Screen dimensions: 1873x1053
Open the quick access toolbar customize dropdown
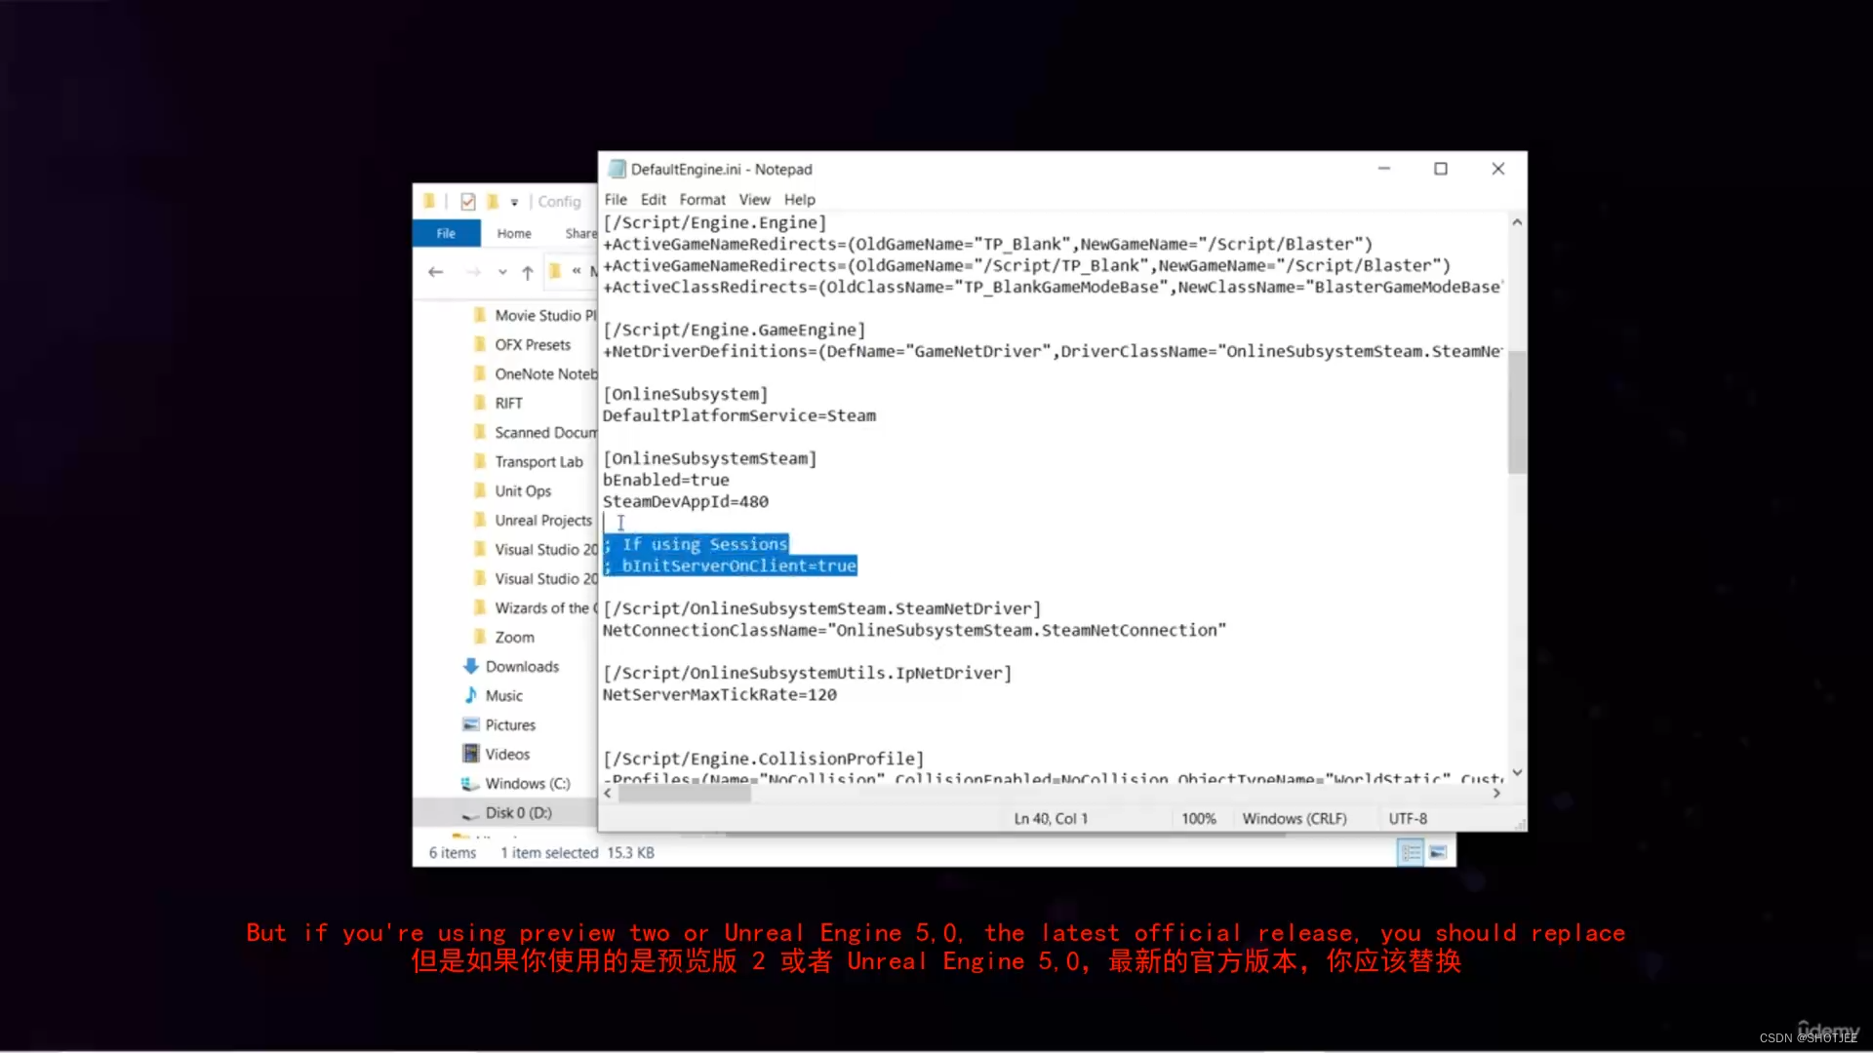click(x=514, y=201)
